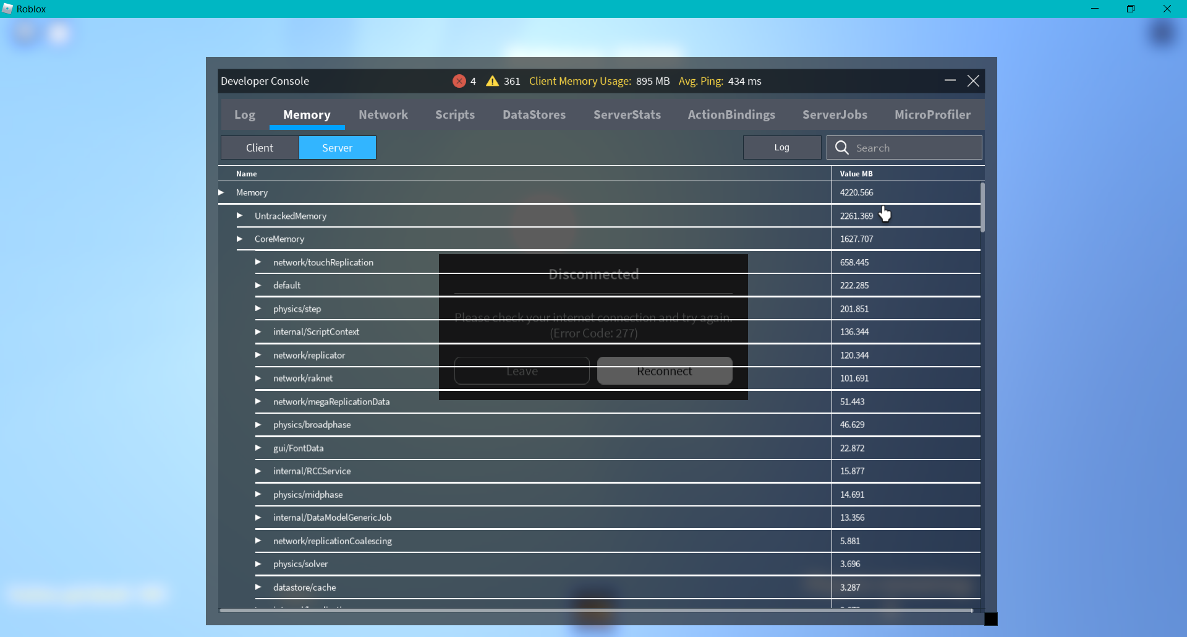Image resolution: width=1187 pixels, height=637 pixels.
Task: Open the ServerJobs tab
Action: click(x=835, y=114)
